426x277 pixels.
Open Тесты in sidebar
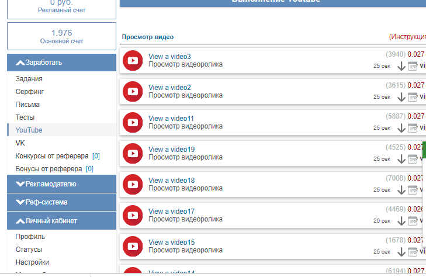[x=25, y=117]
